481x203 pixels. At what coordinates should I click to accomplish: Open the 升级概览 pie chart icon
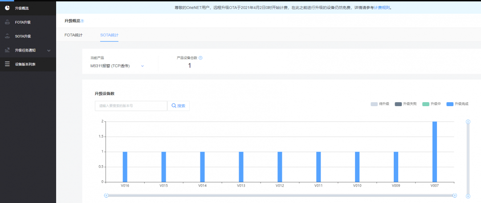8,8
